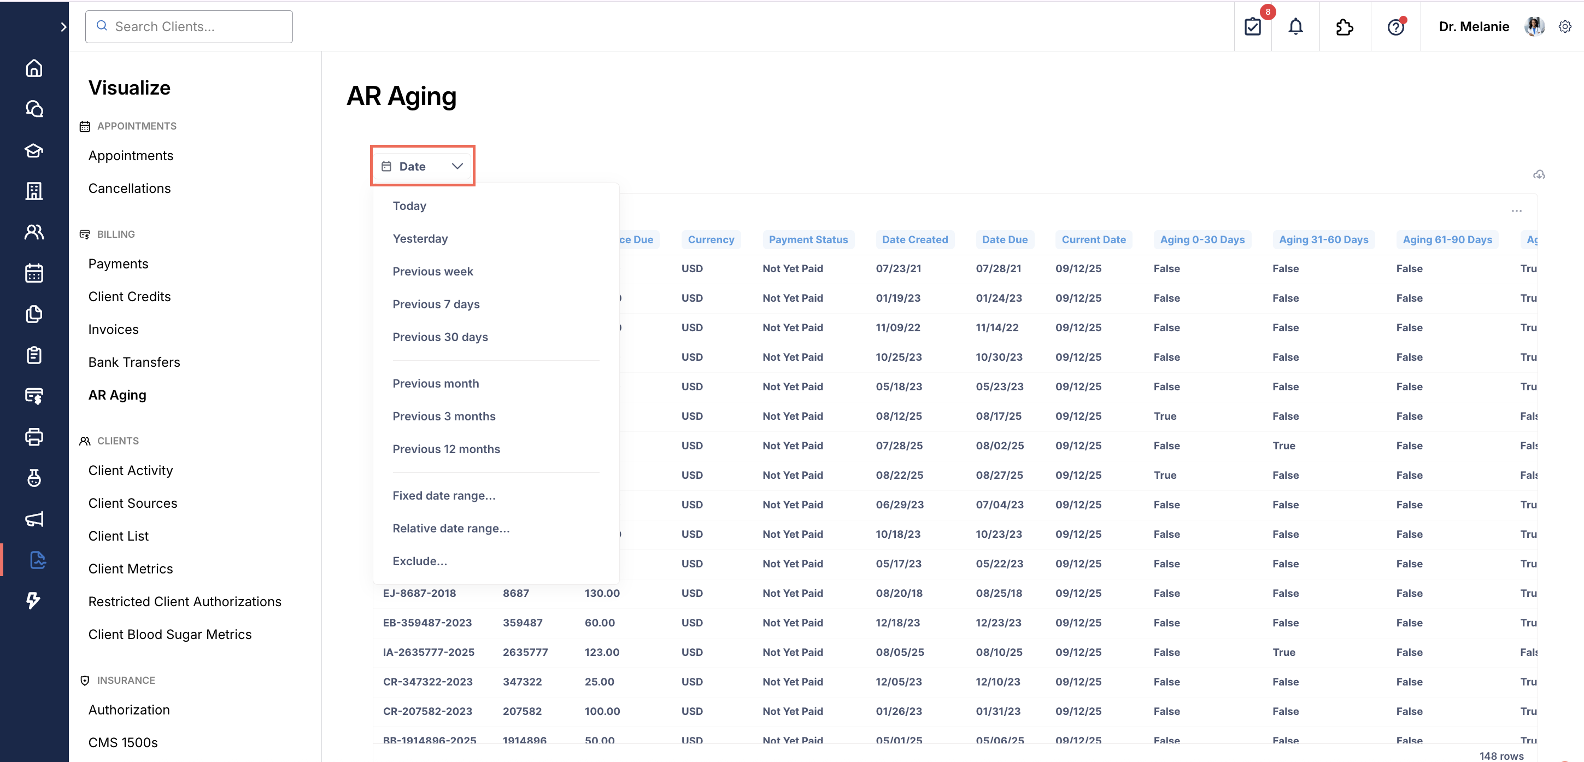1584x762 pixels.
Task: Expand the left sidebar chevron
Action: pyautogui.click(x=63, y=26)
